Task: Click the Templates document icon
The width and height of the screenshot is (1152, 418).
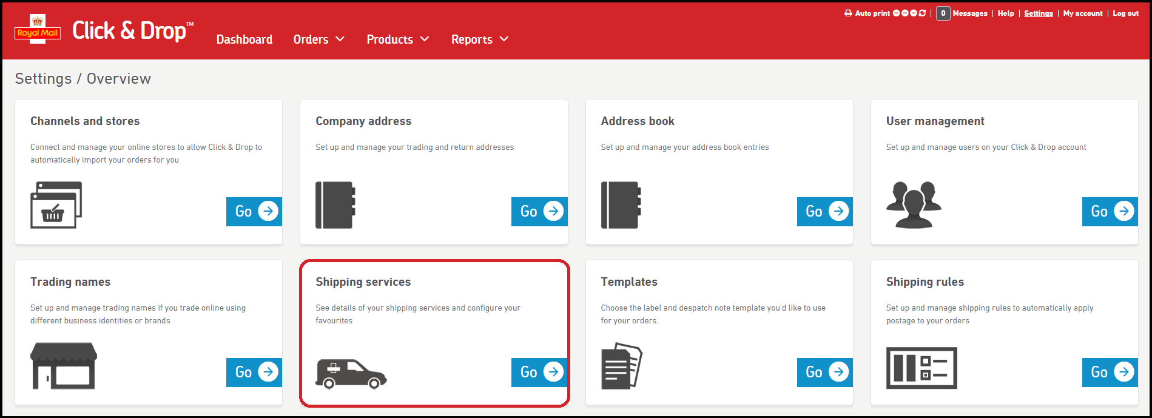Action: point(621,366)
